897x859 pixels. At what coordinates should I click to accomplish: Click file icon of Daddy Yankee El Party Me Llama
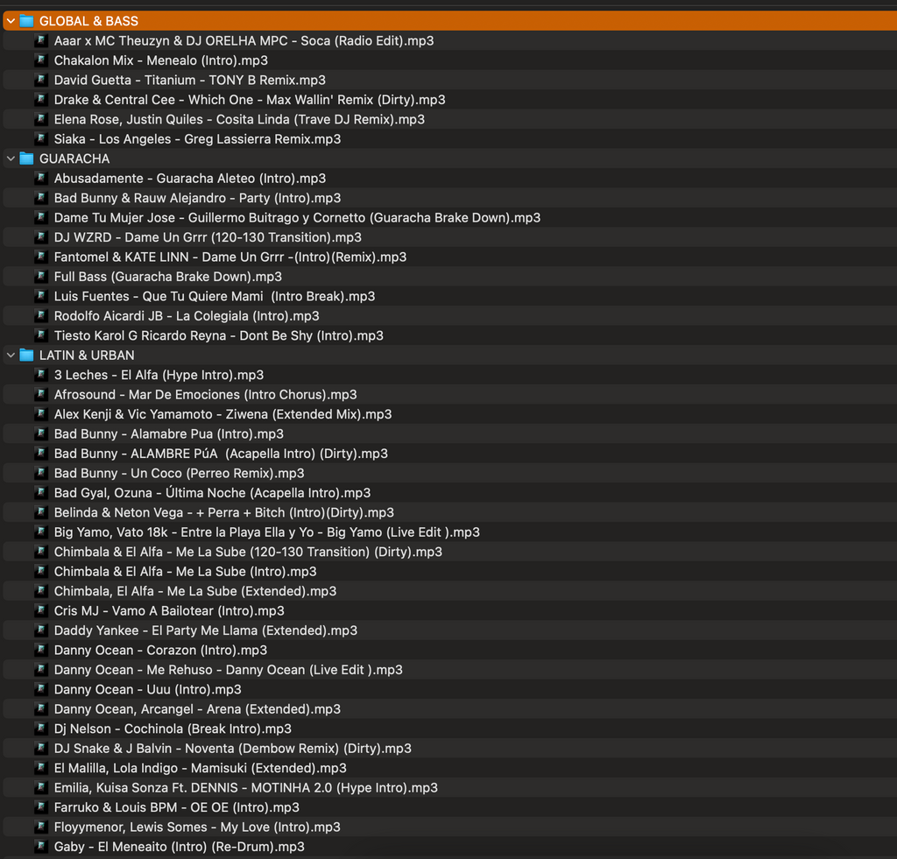click(40, 630)
